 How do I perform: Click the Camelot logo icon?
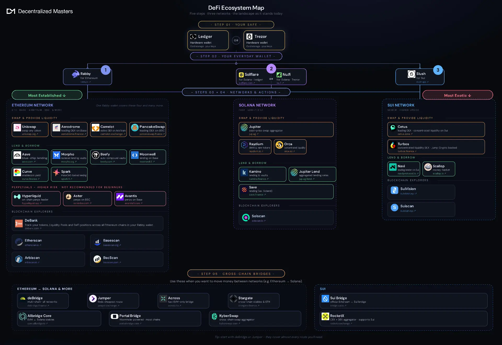[x=96, y=128]
